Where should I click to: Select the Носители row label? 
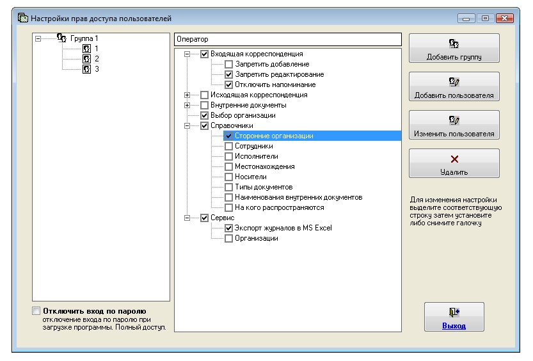[251, 177]
